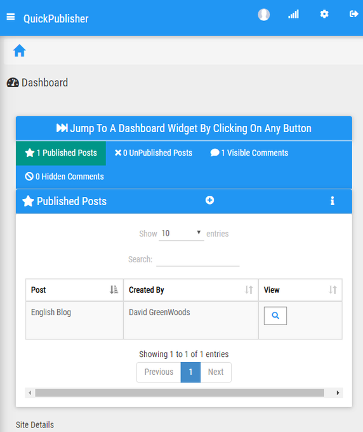Click the Showing 1 to 1 of 1 entries text
The height and width of the screenshot is (432, 363).
(184, 354)
